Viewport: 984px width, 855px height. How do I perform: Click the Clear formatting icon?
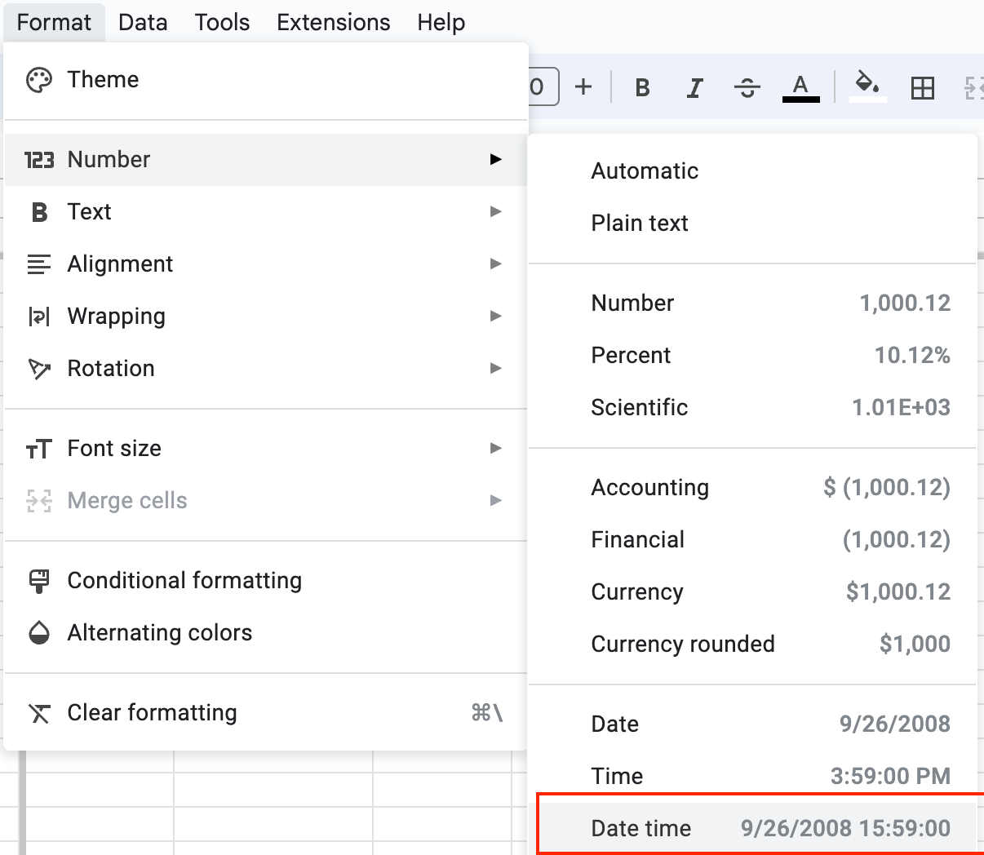click(38, 712)
